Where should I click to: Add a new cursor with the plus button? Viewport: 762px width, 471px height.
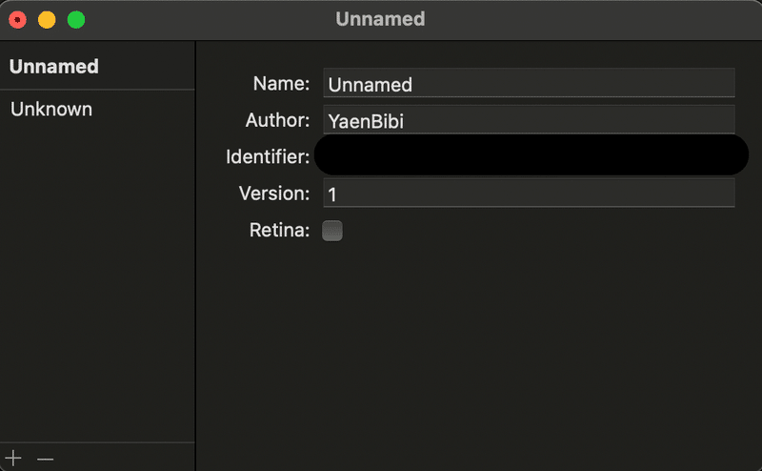click(x=13, y=458)
